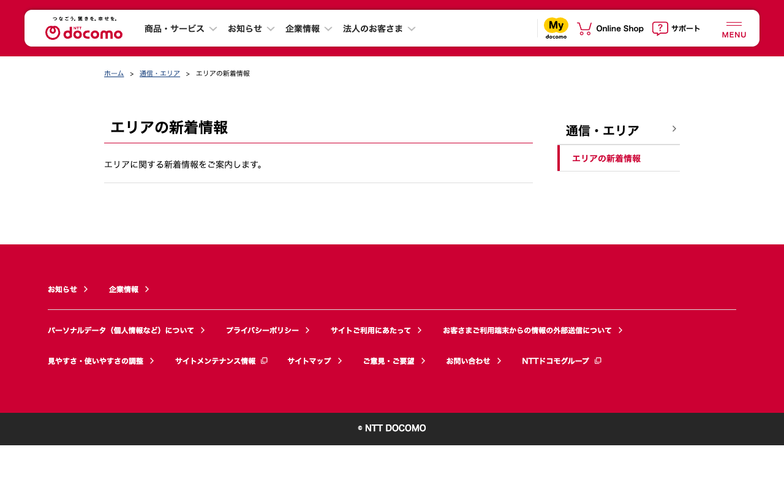Open the My docomo icon
Image resolution: width=784 pixels, height=490 pixels.
click(556, 28)
